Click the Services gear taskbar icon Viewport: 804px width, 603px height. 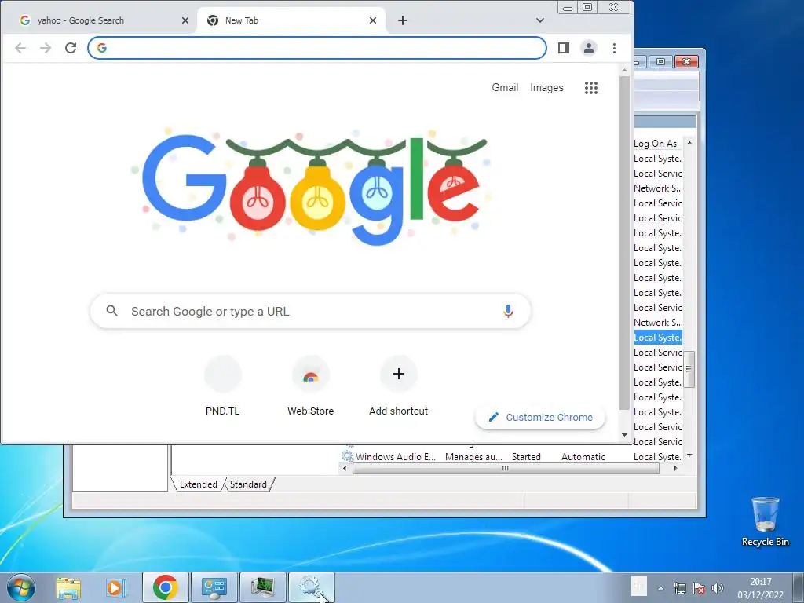pyautogui.click(x=311, y=587)
